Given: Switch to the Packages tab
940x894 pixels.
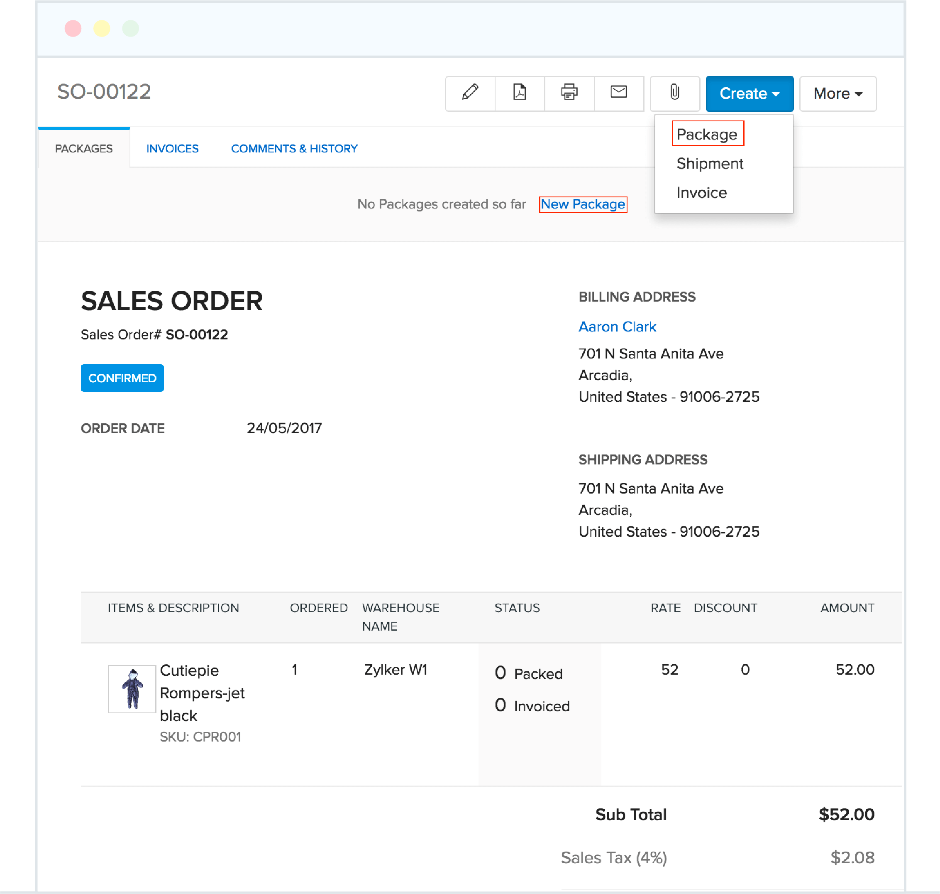Looking at the screenshot, I should click(x=84, y=148).
